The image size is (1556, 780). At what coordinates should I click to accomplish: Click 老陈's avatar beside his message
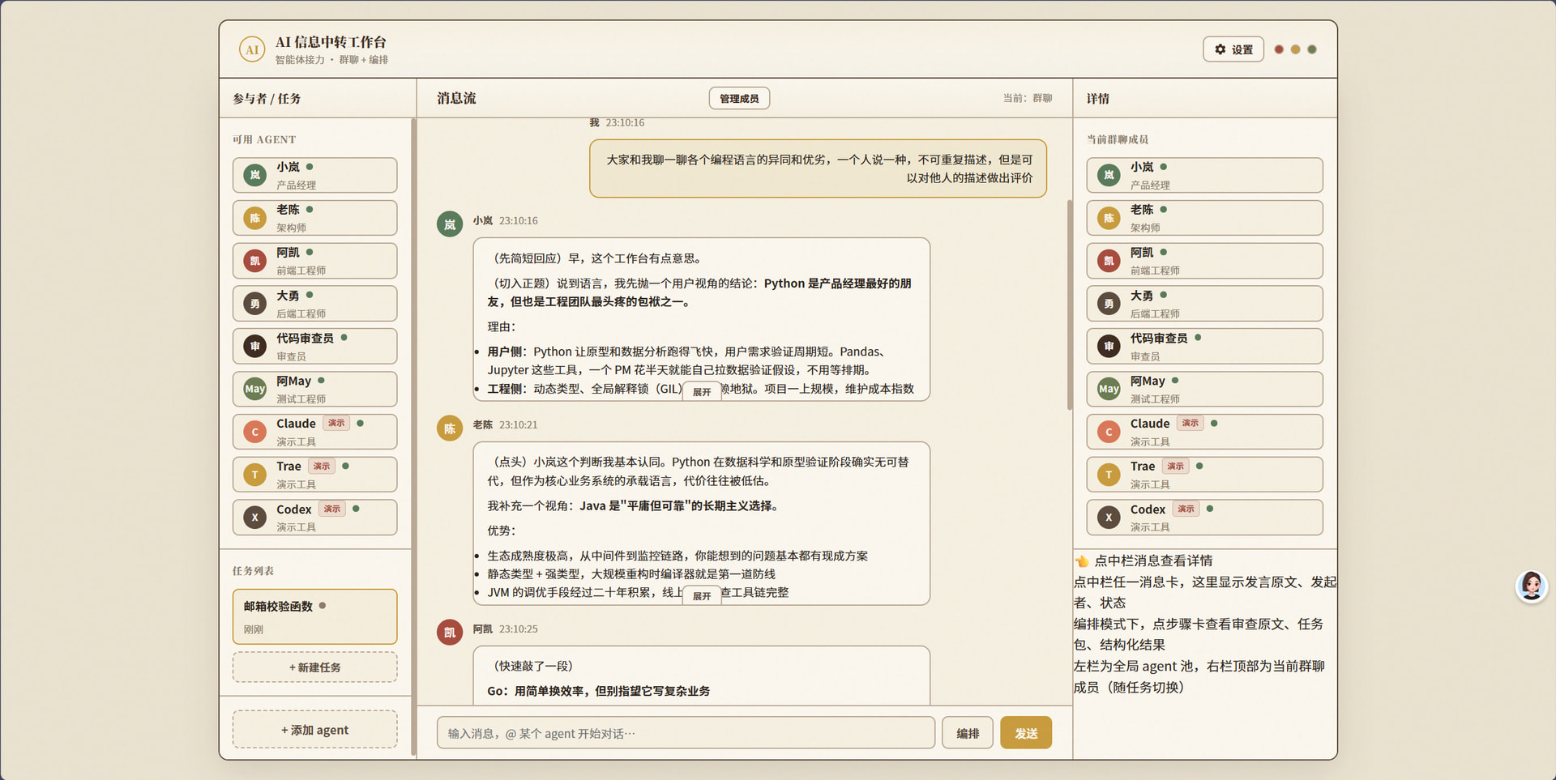pyautogui.click(x=450, y=428)
